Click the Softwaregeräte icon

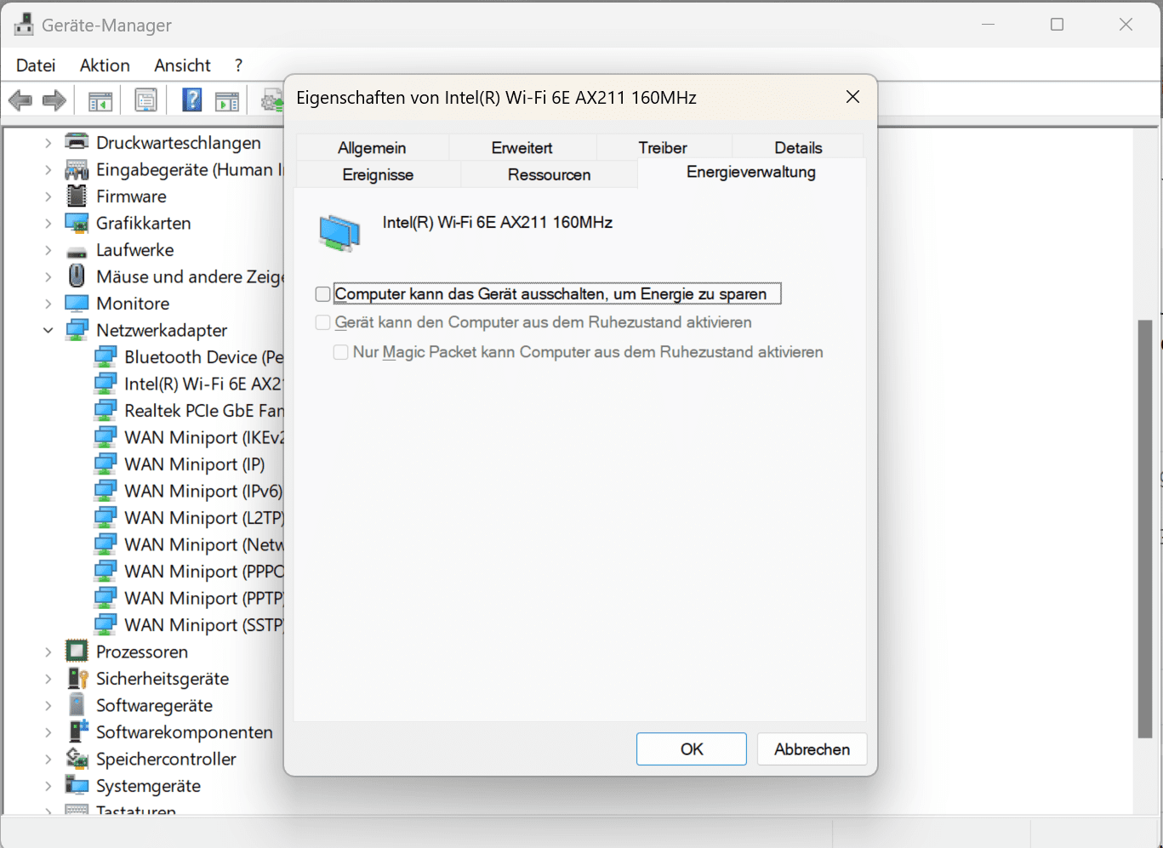click(x=77, y=705)
